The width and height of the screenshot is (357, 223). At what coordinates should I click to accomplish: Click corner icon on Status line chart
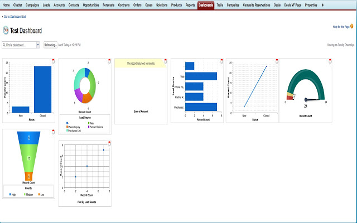276,60
